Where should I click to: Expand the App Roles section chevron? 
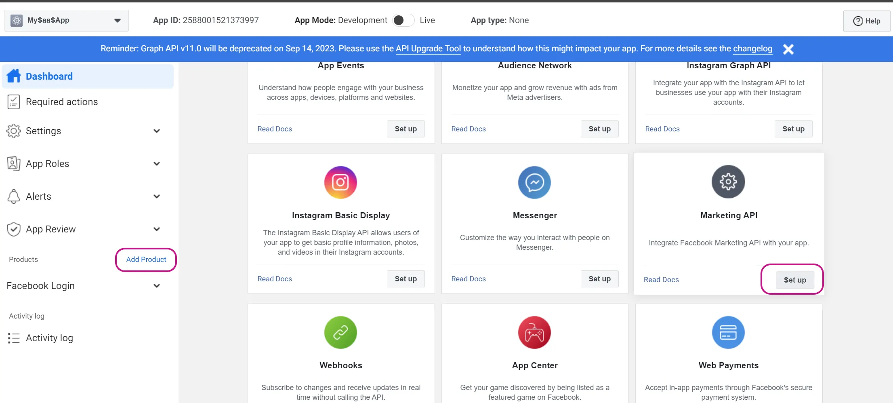(x=157, y=164)
